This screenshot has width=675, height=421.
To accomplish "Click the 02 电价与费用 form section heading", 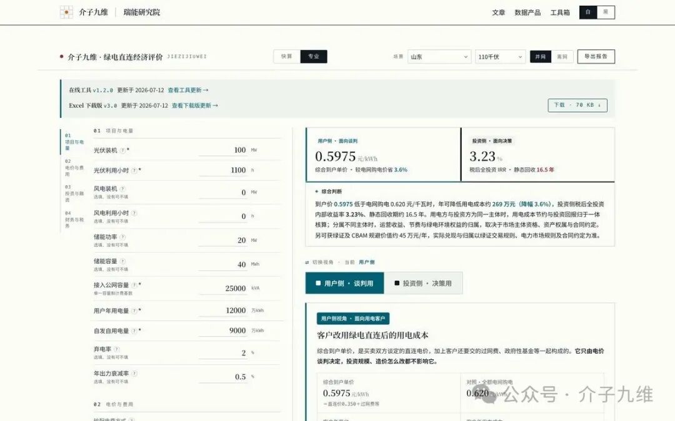I will coord(113,404).
